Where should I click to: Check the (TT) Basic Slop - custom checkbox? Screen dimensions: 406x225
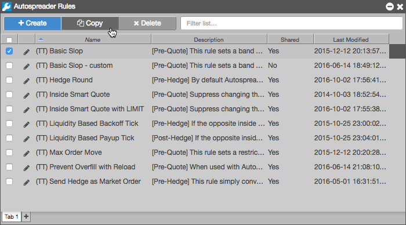coord(9,66)
